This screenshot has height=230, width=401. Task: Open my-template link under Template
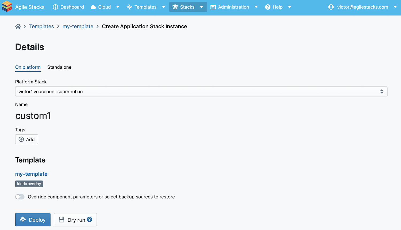coord(31,174)
